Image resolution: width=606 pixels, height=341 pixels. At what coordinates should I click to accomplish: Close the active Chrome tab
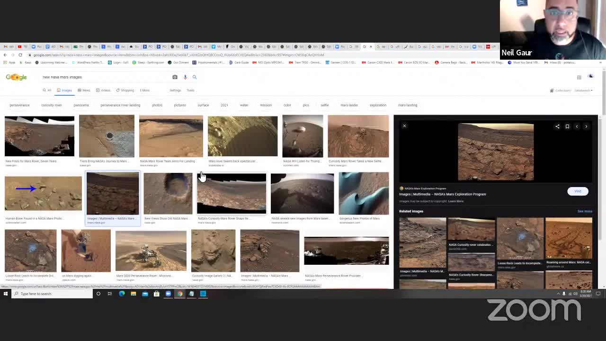tap(371, 47)
